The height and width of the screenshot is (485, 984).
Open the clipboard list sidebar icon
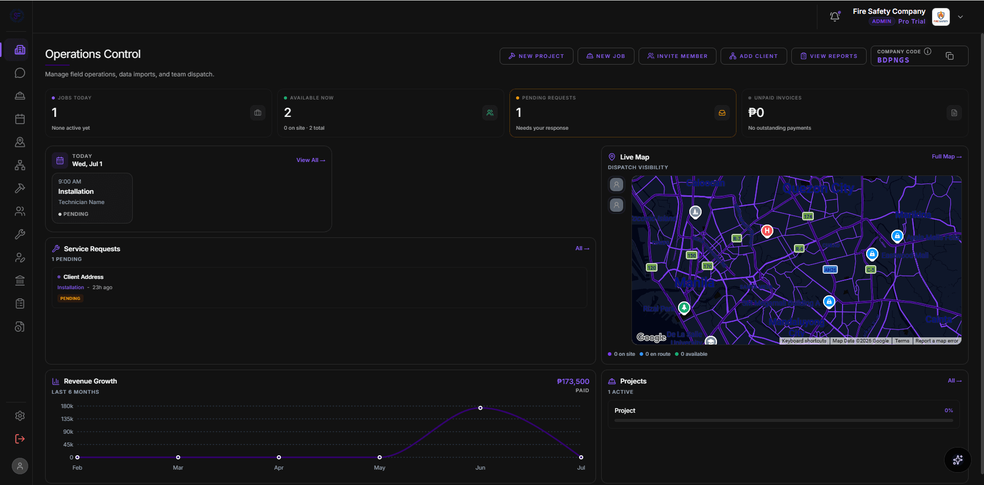20,304
